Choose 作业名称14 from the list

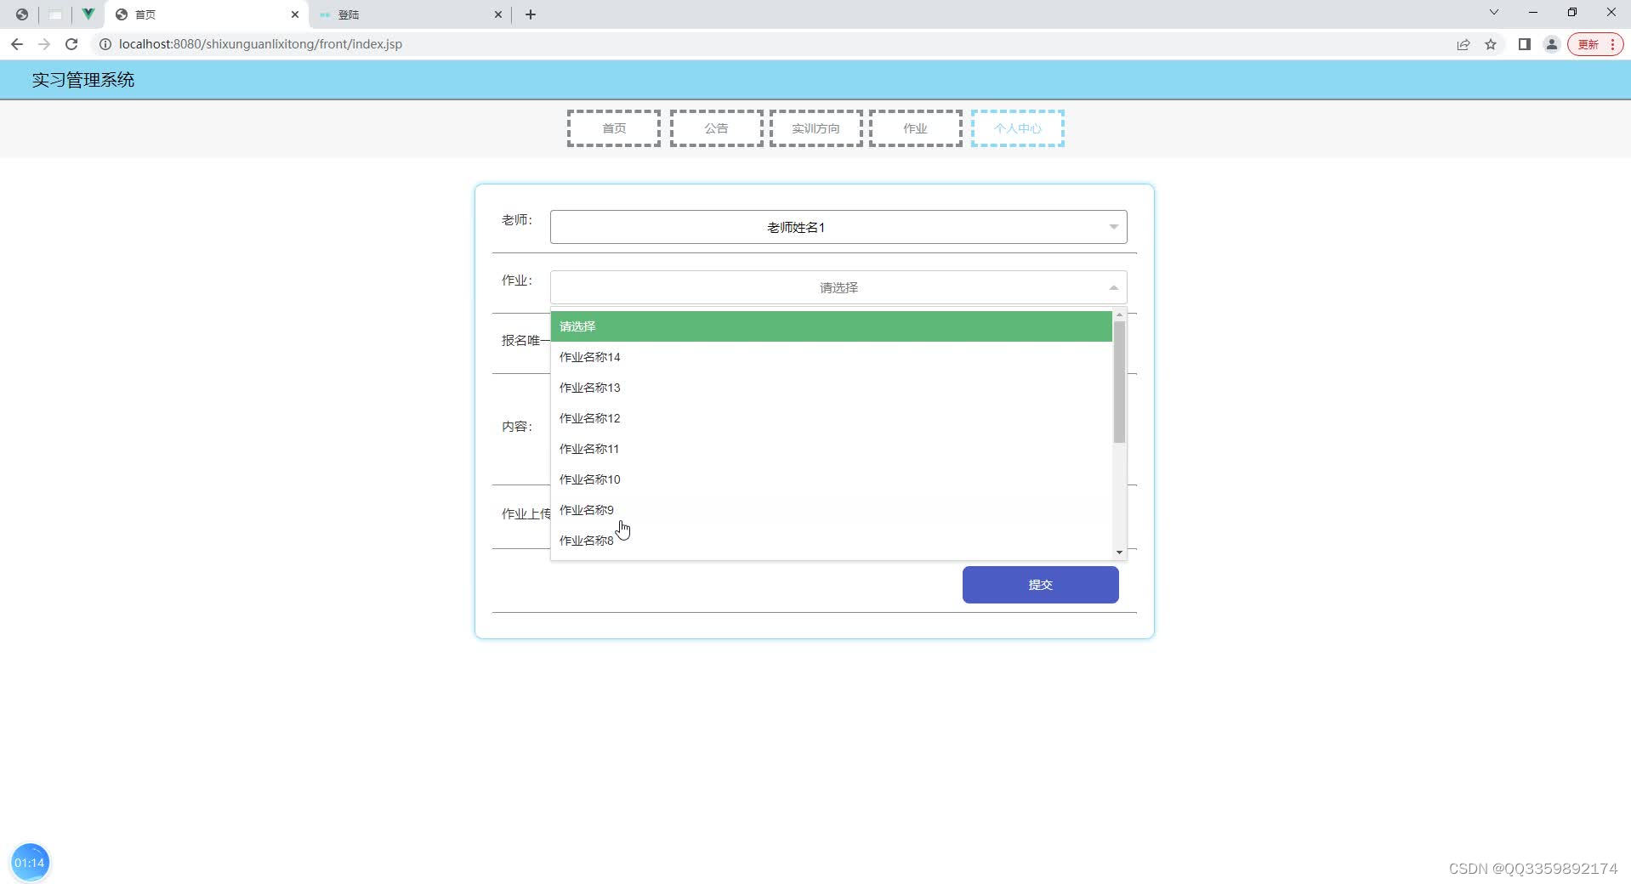point(832,357)
